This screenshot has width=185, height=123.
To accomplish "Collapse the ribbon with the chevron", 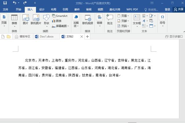I will [184, 32].
